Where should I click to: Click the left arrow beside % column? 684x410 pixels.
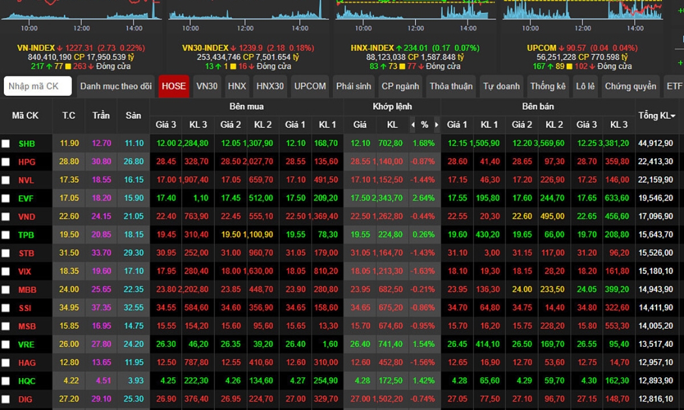(x=412, y=124)
